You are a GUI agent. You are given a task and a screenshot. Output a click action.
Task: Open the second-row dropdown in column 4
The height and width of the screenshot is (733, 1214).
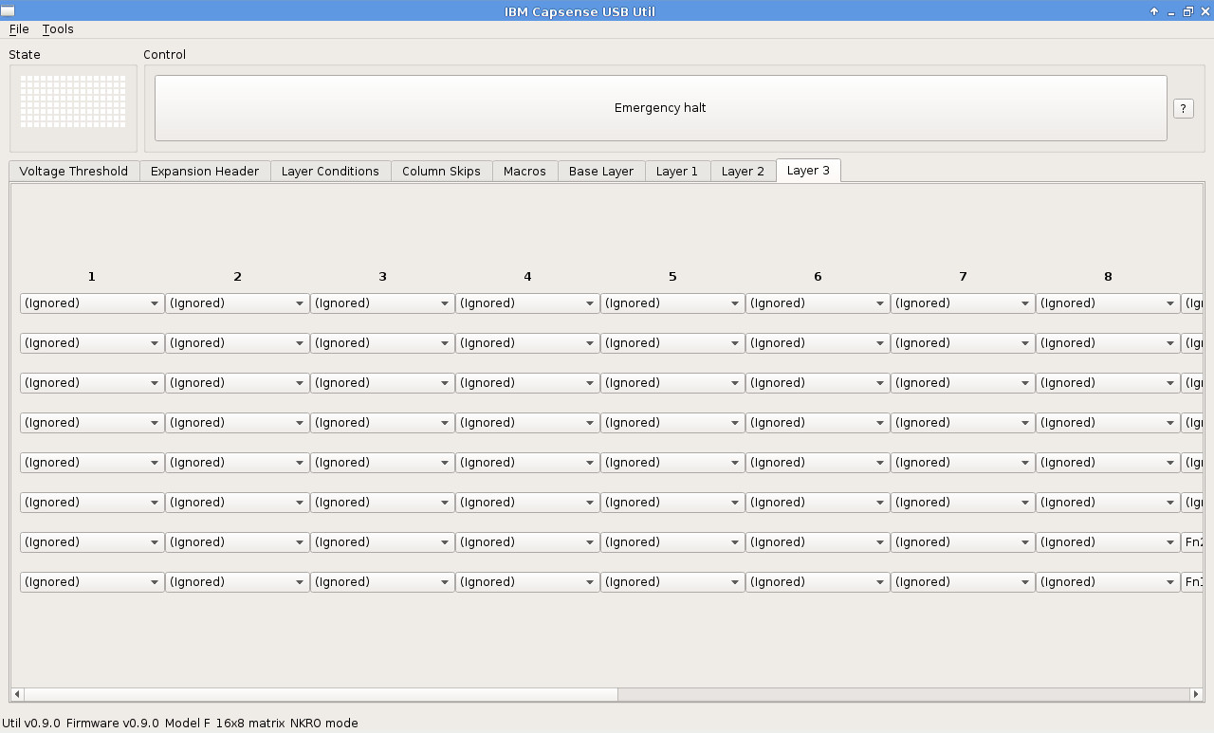tap(526, 343)
